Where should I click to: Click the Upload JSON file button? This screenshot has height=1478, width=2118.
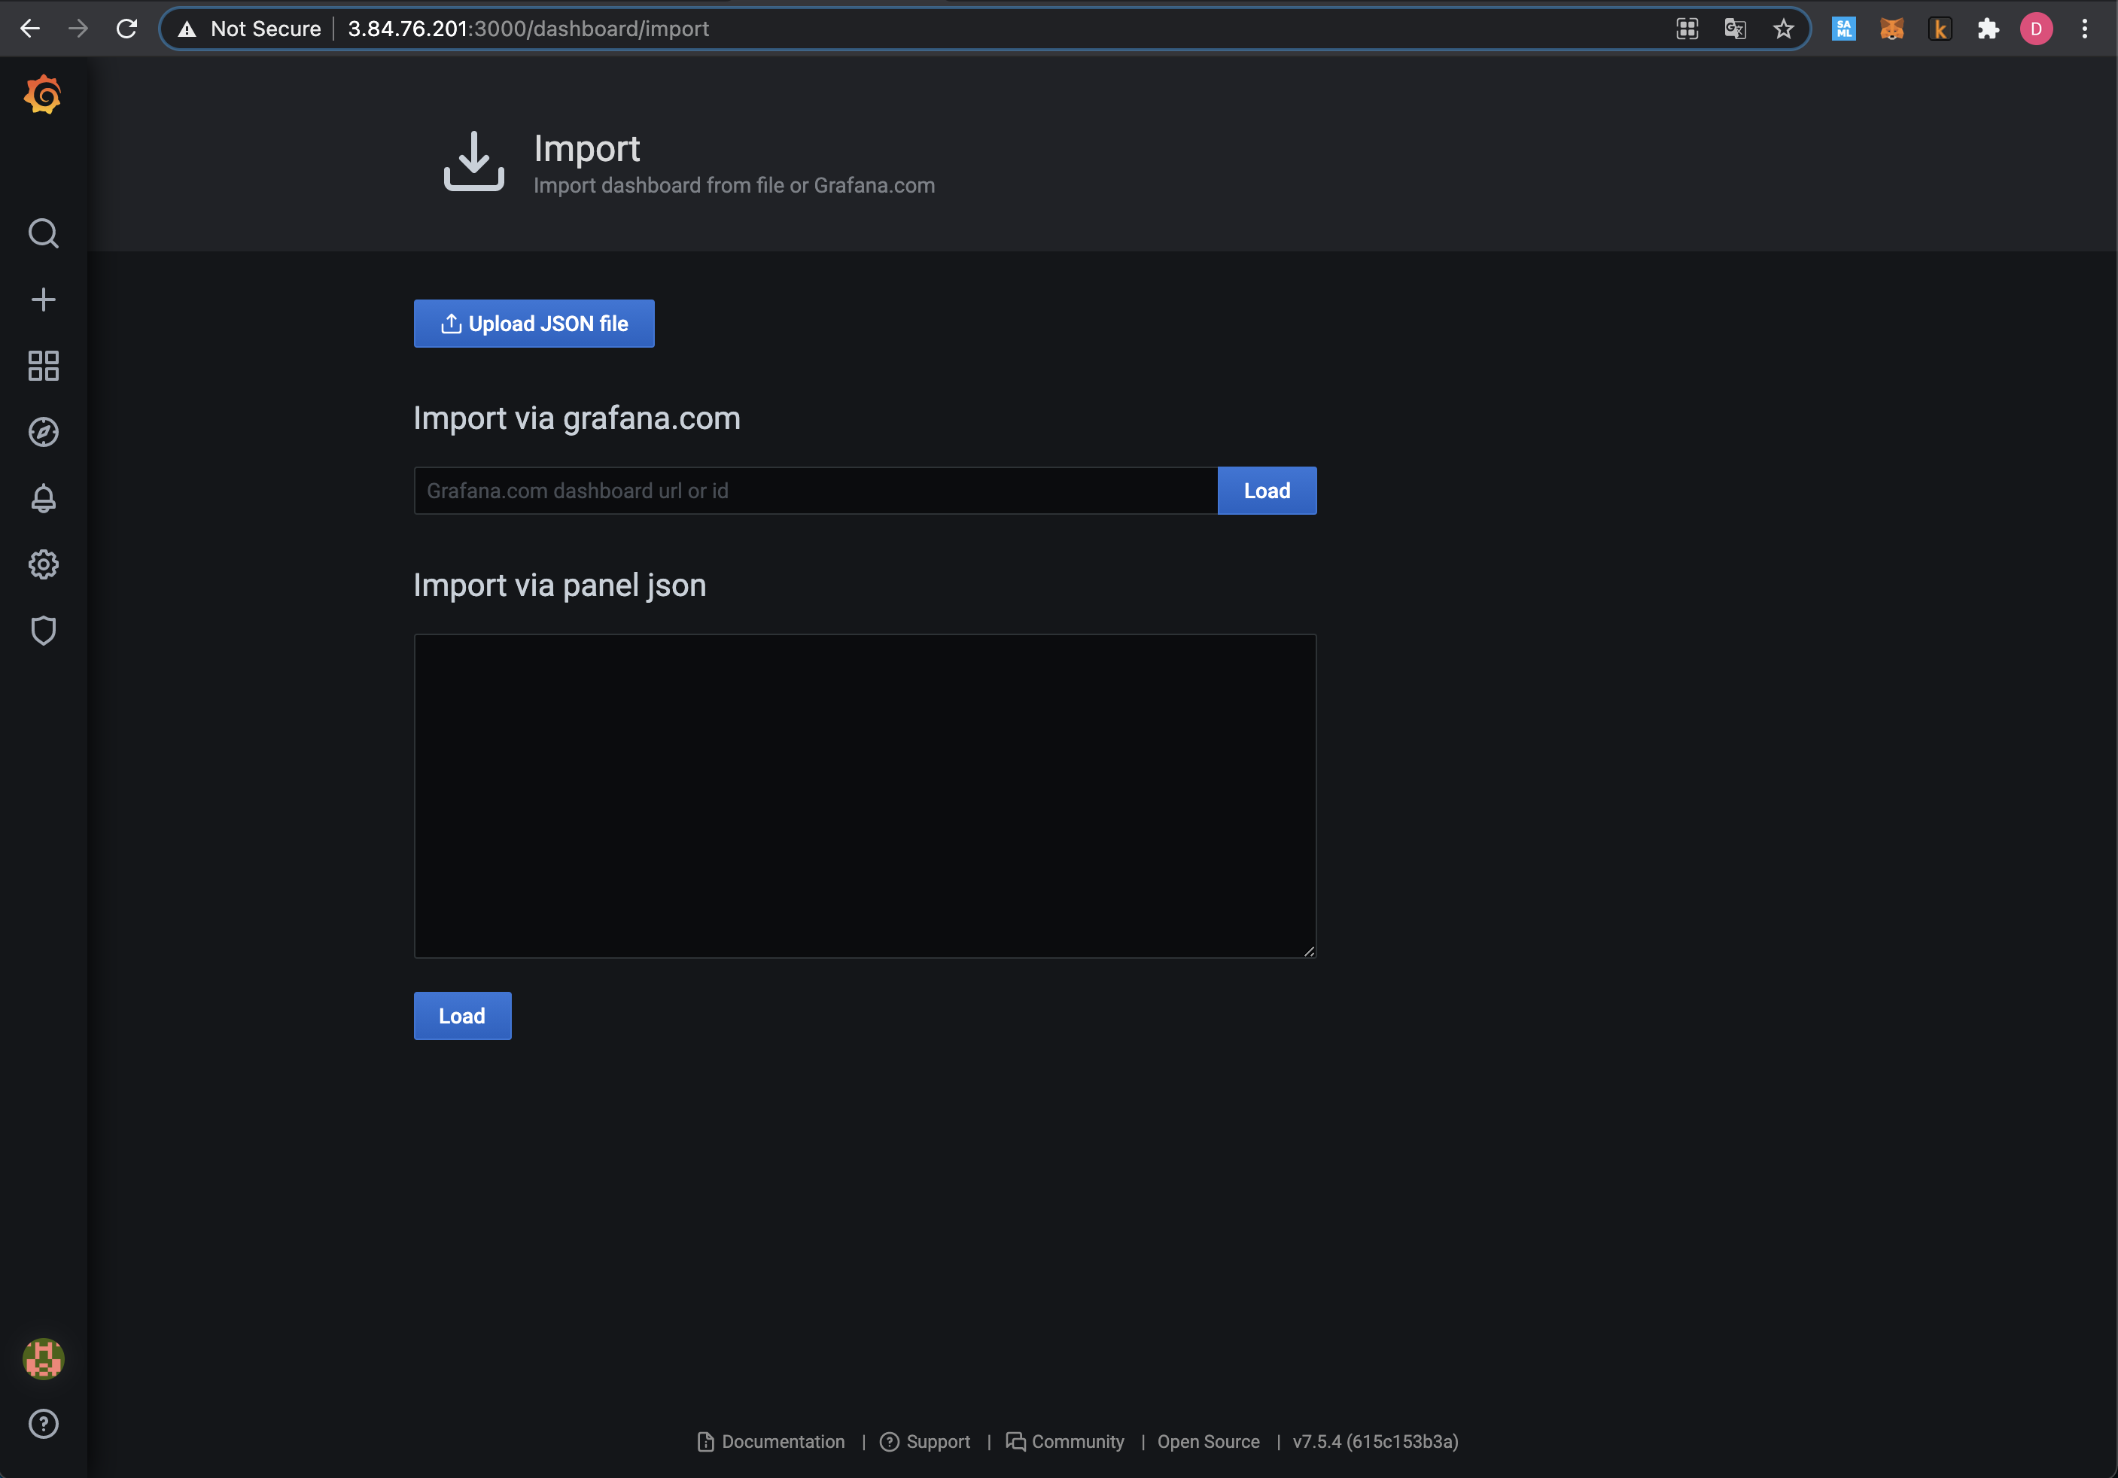tap(534, 324)
